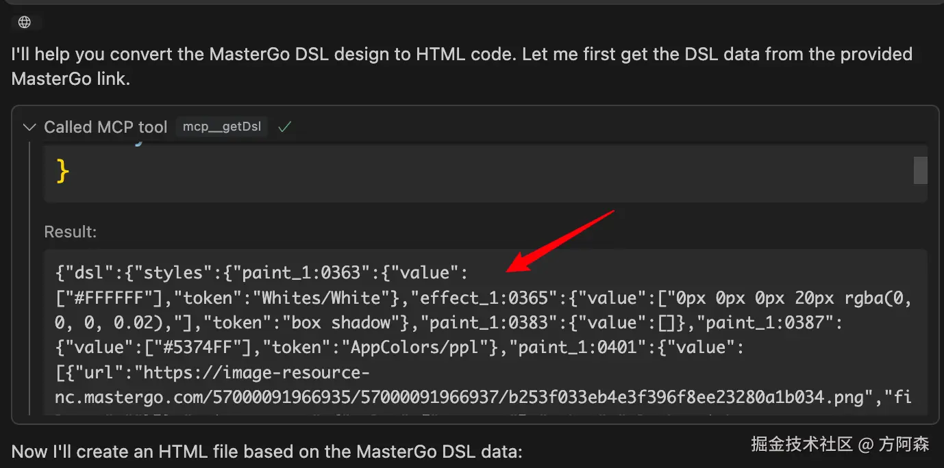Click the green success checkmark icon
944x468 pixels.
(285, 127)
